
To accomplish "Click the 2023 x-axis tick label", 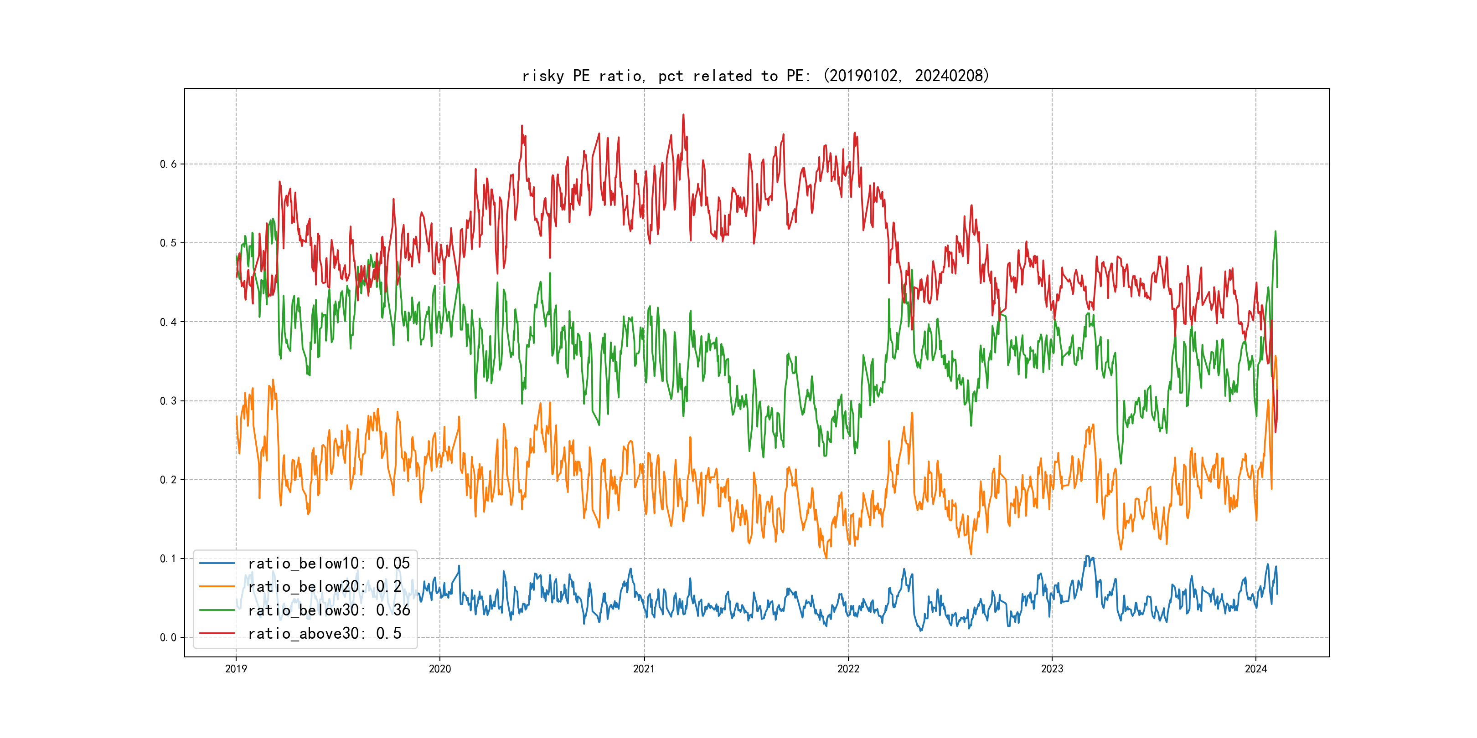I will (x=1052, y=669).
